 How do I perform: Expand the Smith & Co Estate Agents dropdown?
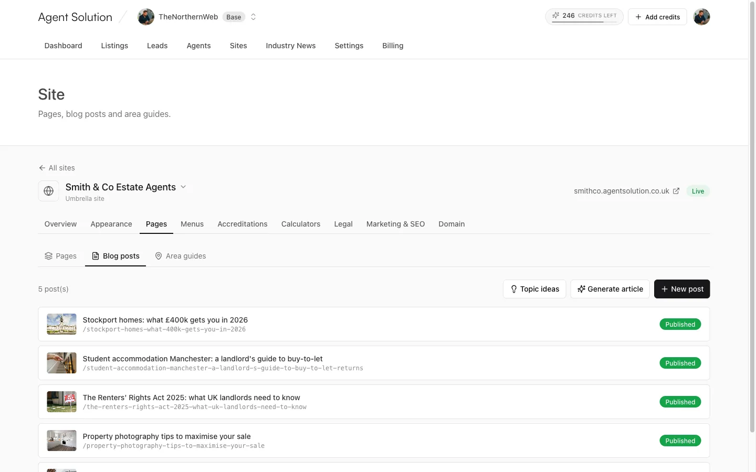click(183, 187)
